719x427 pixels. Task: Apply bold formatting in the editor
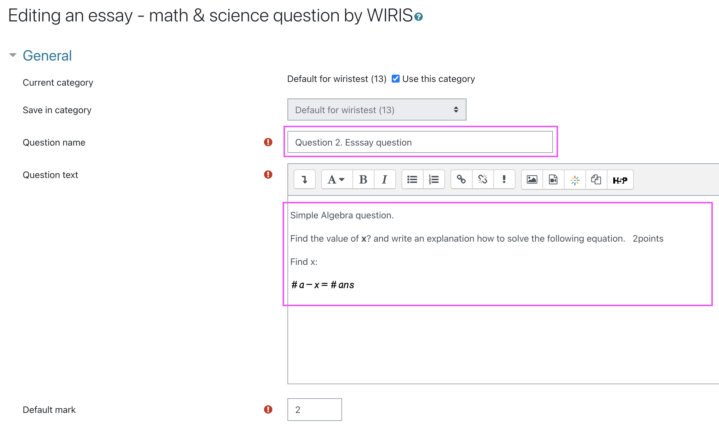point(363,180)
